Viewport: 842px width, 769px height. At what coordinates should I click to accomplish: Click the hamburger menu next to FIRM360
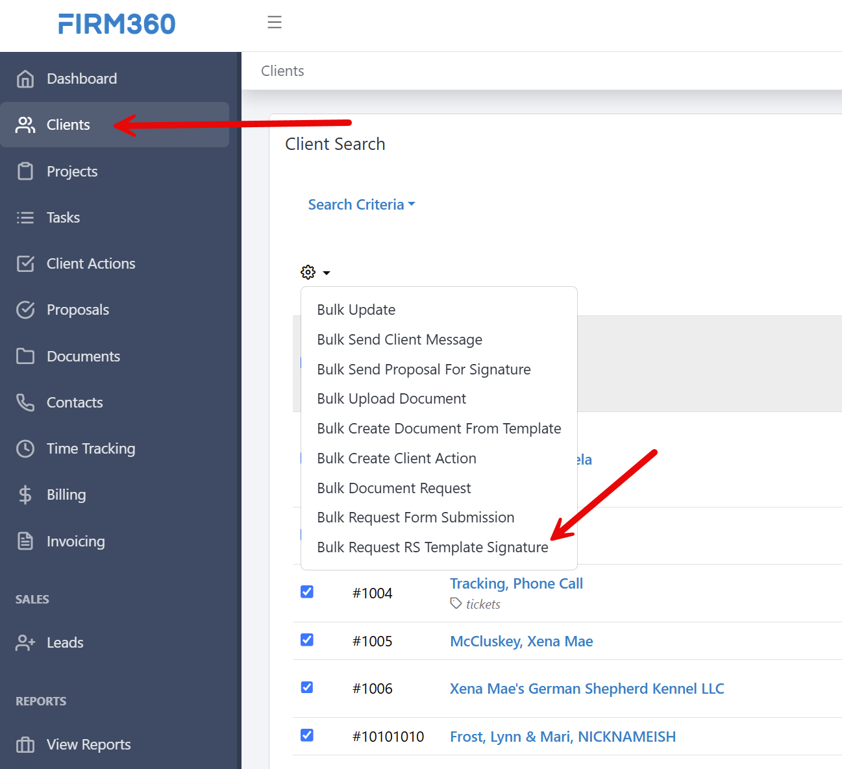tap(275, 21)
